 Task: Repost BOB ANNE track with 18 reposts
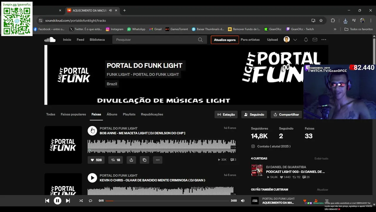coord(116,160)
